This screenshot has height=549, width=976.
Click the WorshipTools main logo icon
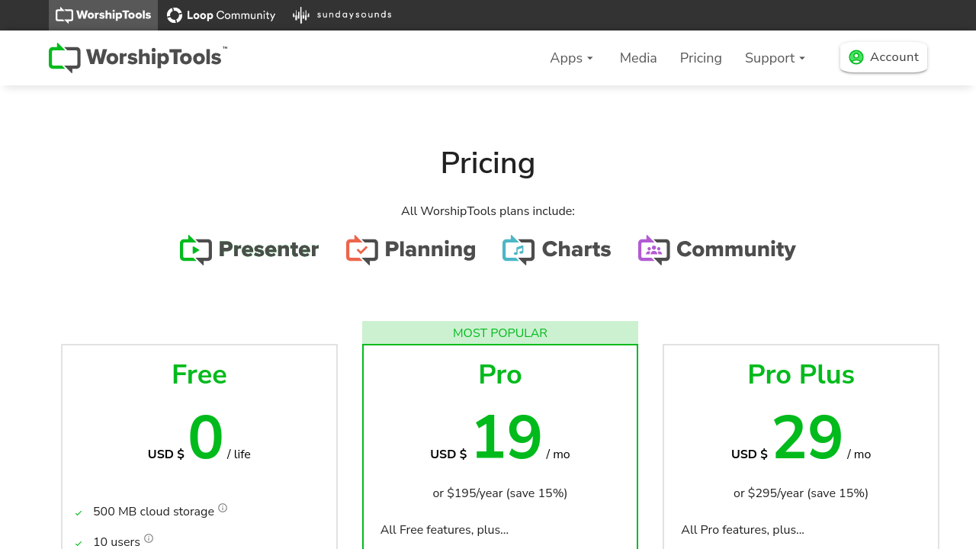(65, 58)
